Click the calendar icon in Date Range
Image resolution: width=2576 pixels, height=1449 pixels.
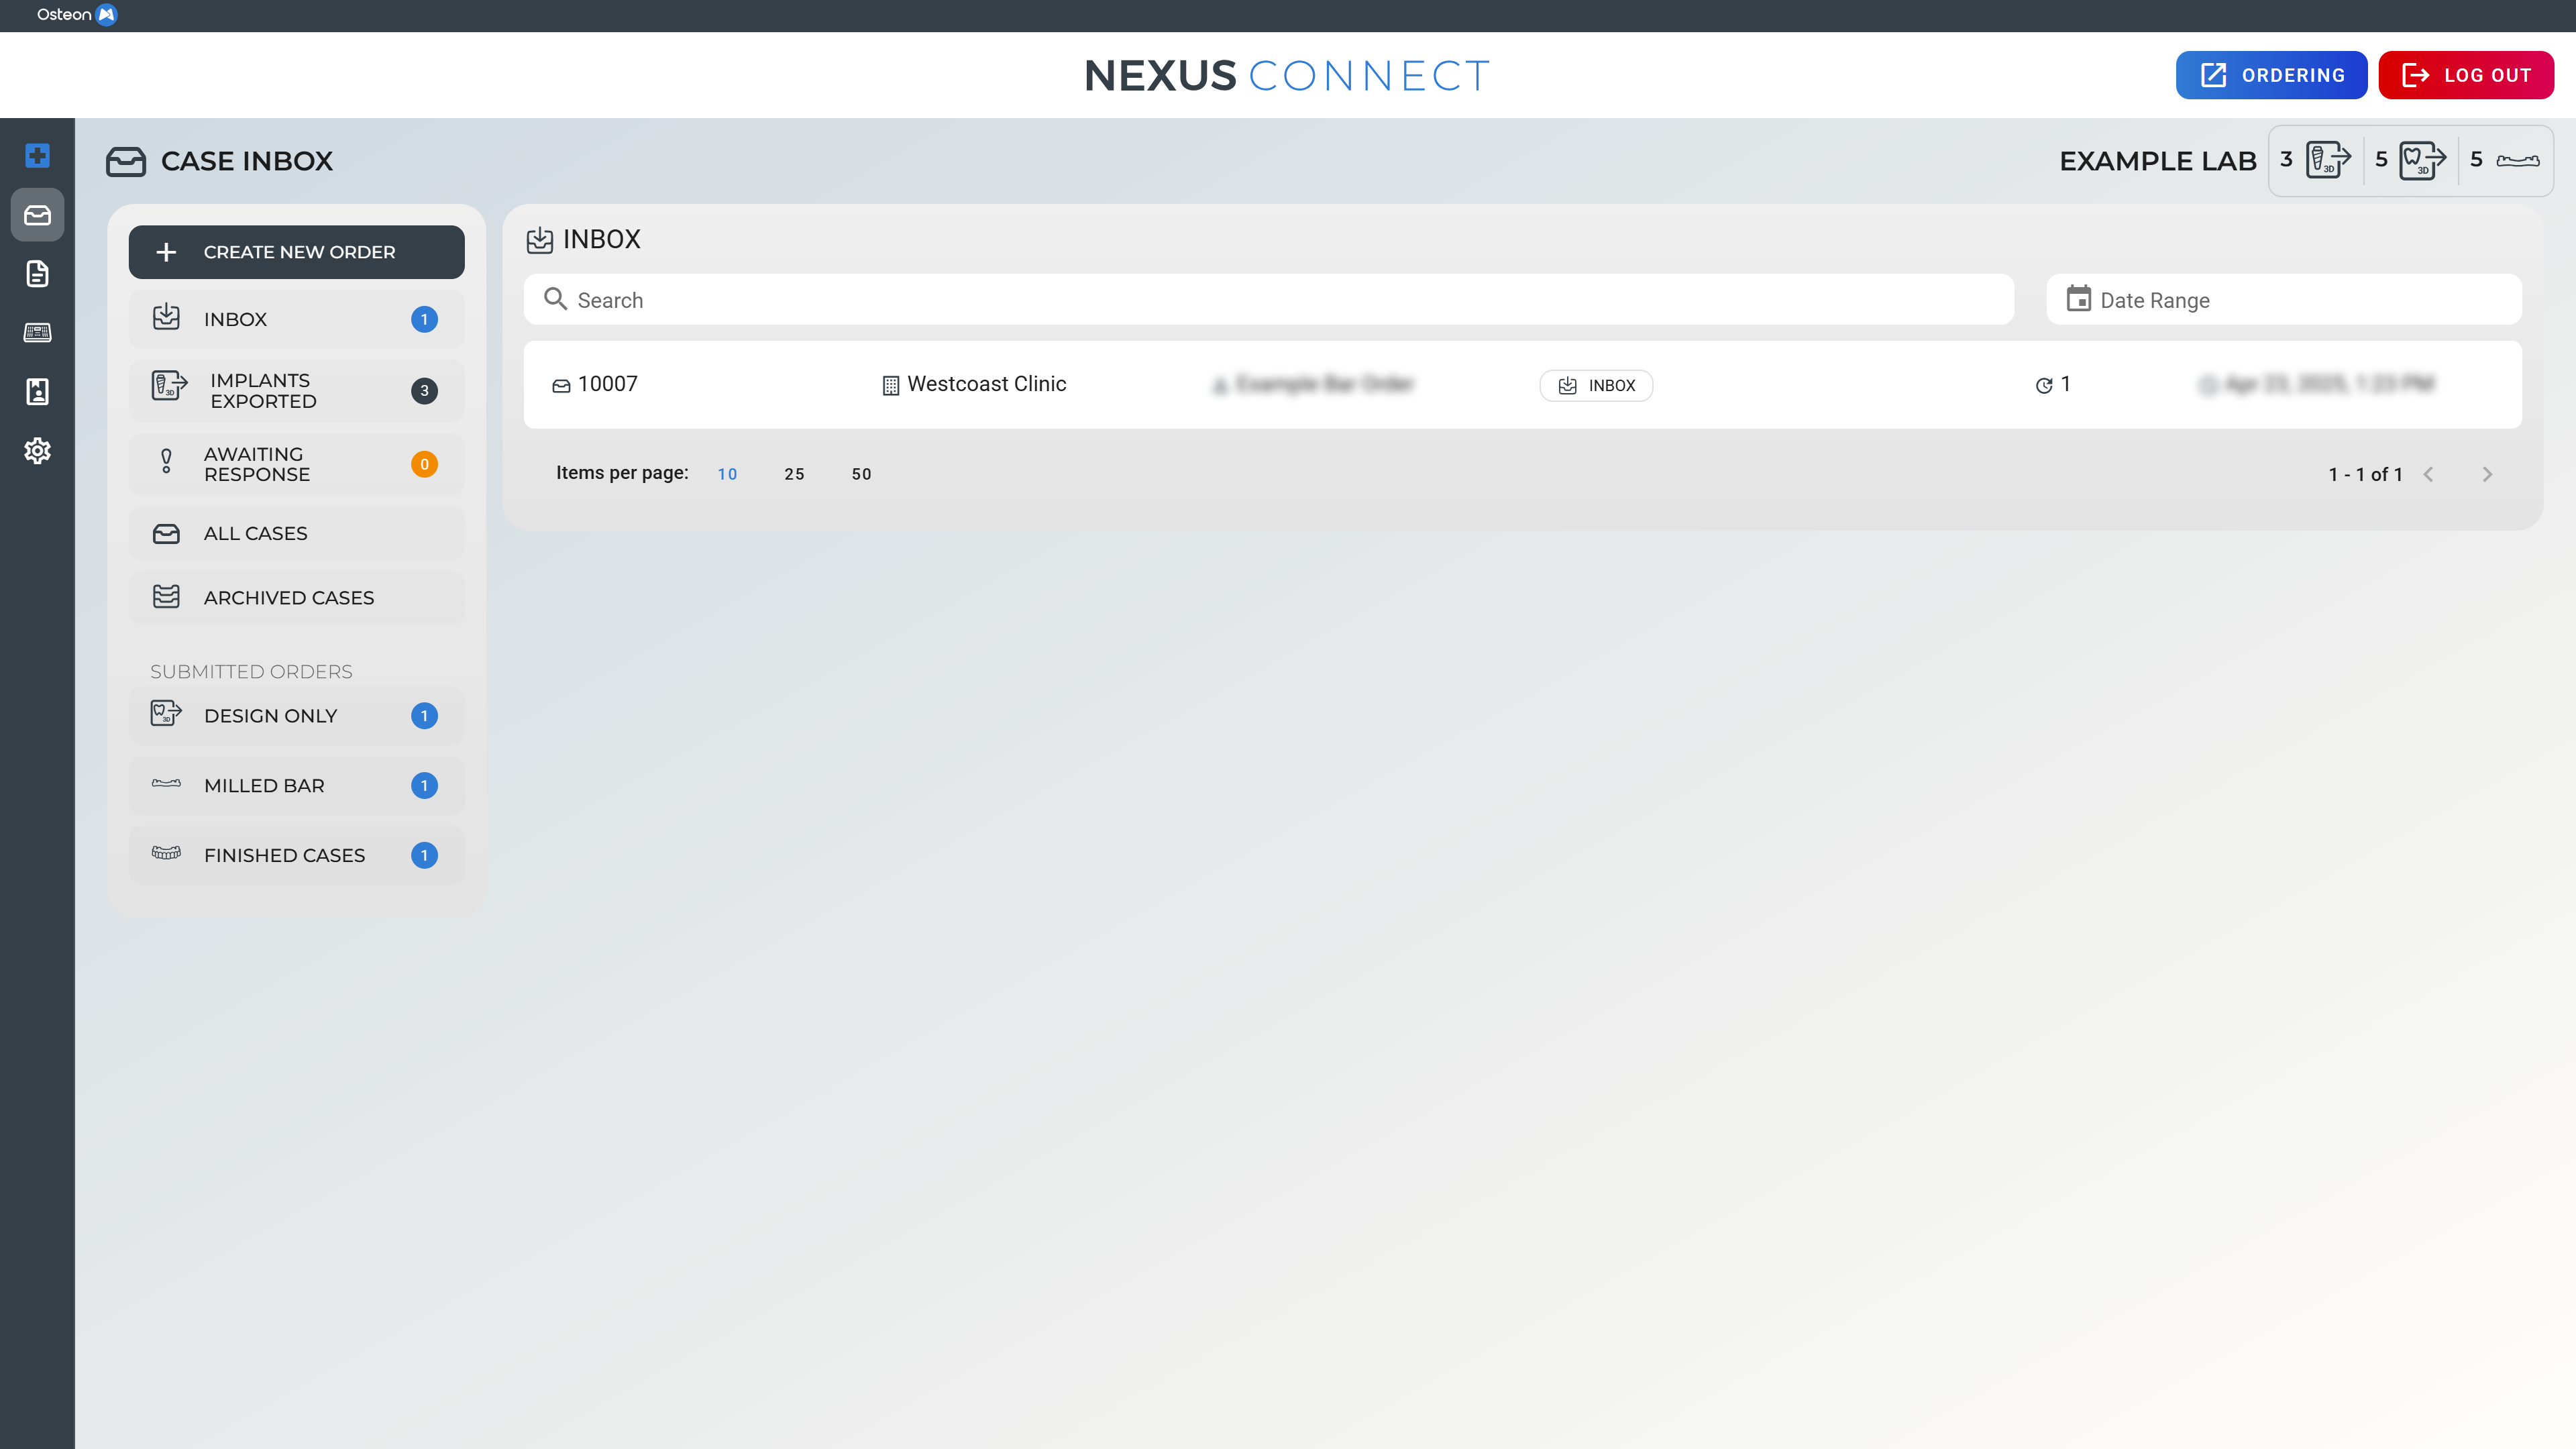tap(2078, 299)
